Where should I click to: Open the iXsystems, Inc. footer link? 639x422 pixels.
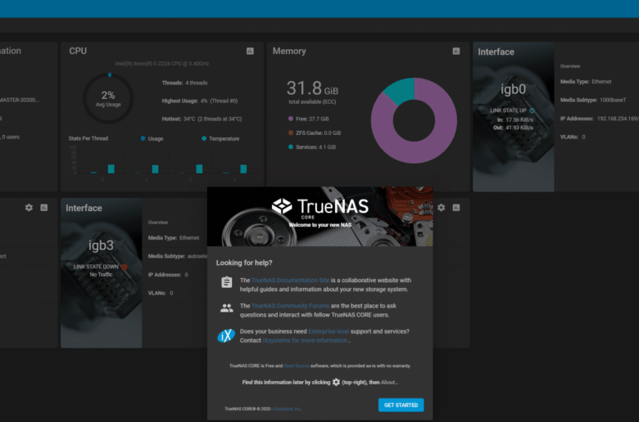pos(287,409)
